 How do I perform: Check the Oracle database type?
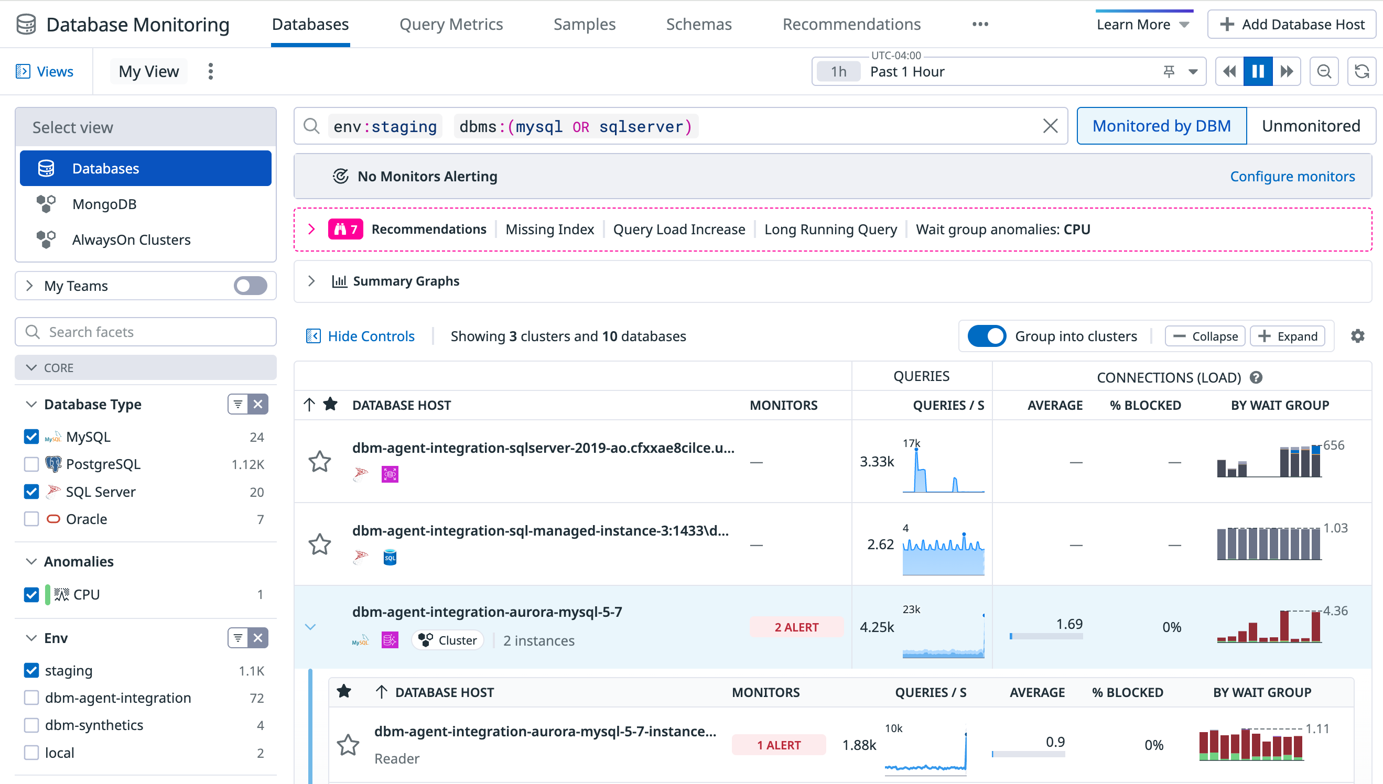pyautogui.click(x=31, y=519)
